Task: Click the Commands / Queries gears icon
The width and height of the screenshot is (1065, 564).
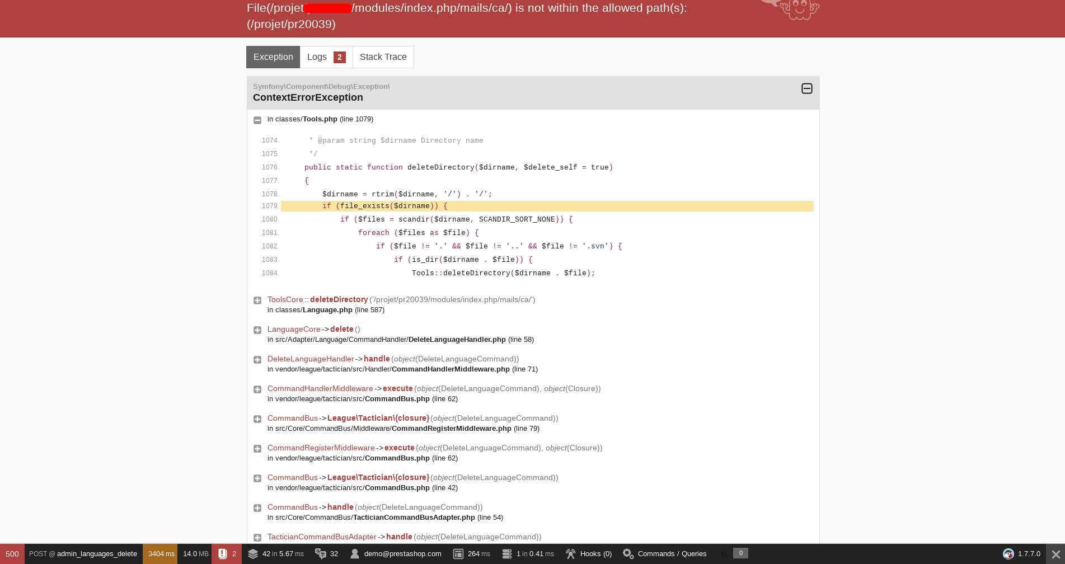Action: [628, 553]
